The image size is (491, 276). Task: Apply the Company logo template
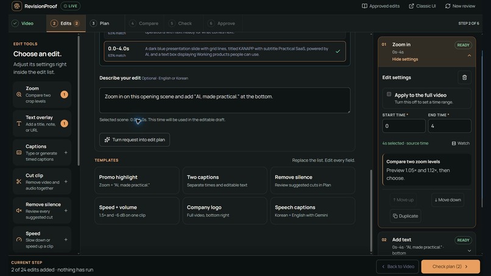point(225,211)
